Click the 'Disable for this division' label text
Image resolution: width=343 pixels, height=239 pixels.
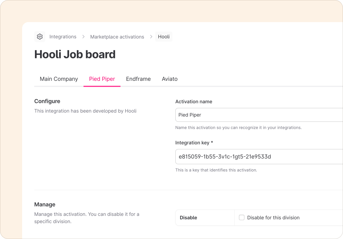point(273,218)
